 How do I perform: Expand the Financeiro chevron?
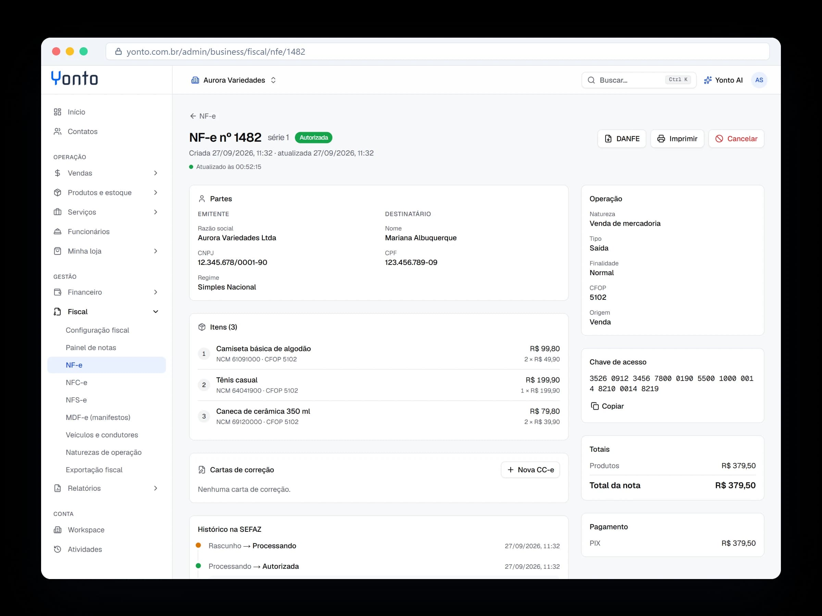point(156,292)
